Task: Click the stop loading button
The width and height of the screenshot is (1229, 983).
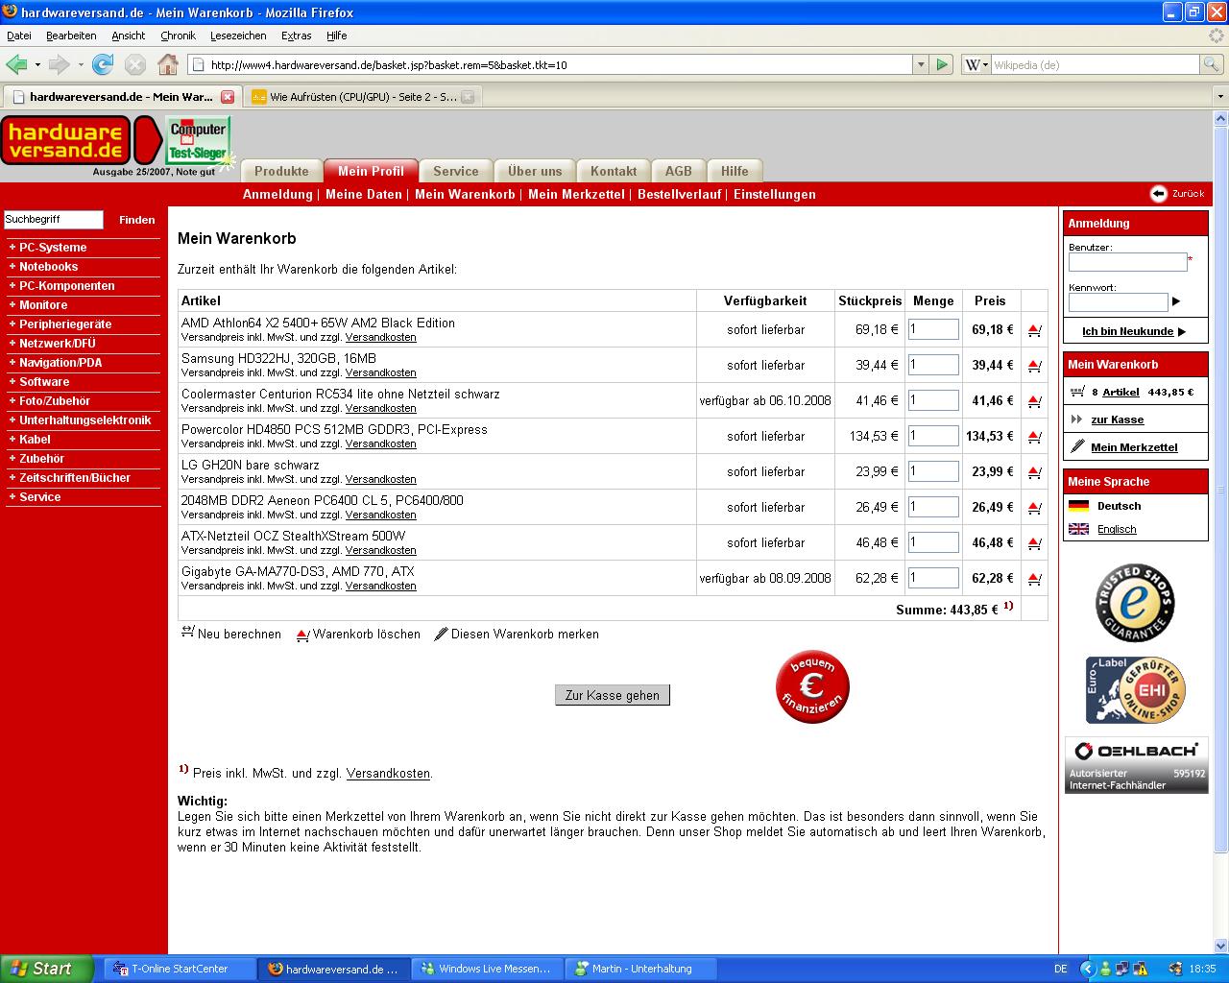Action: point(135,64)
